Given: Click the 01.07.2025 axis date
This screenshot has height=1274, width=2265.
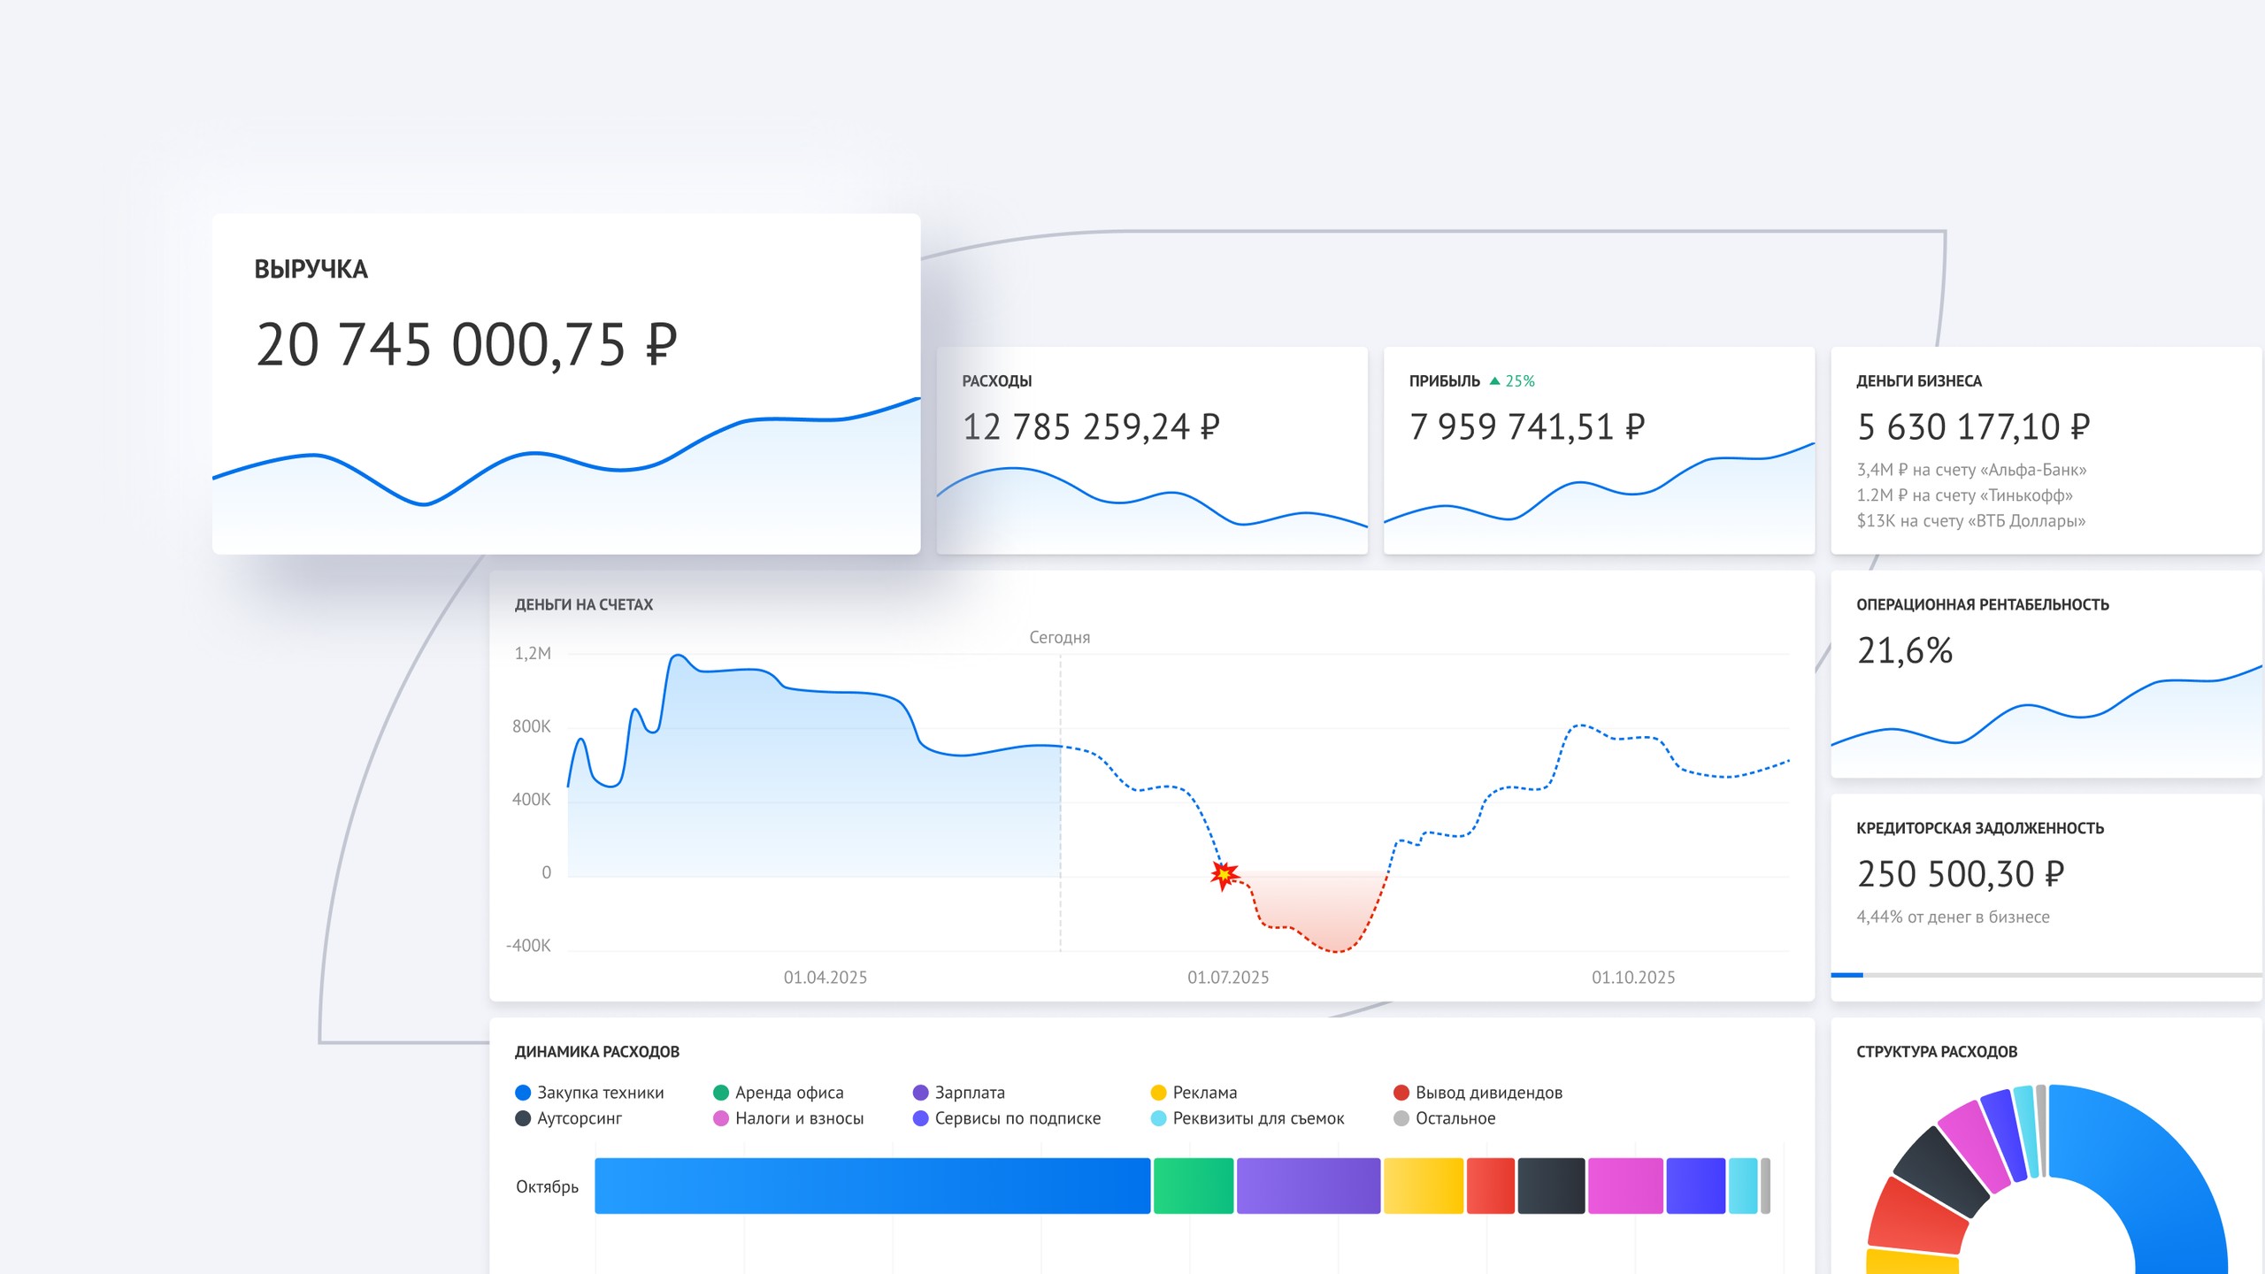Looking at the screenshot, I should click(1228, 978).
